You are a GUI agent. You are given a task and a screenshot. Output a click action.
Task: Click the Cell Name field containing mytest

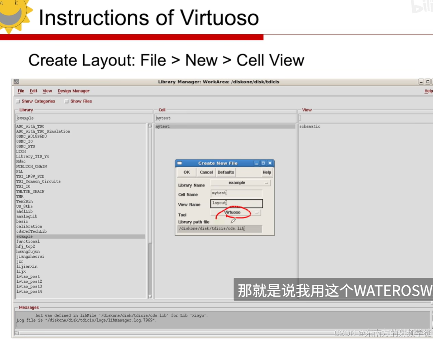click(236, 193)
